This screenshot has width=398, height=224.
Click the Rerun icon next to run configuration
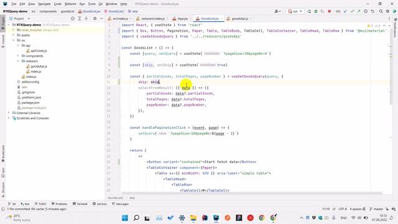pos(309,11)
